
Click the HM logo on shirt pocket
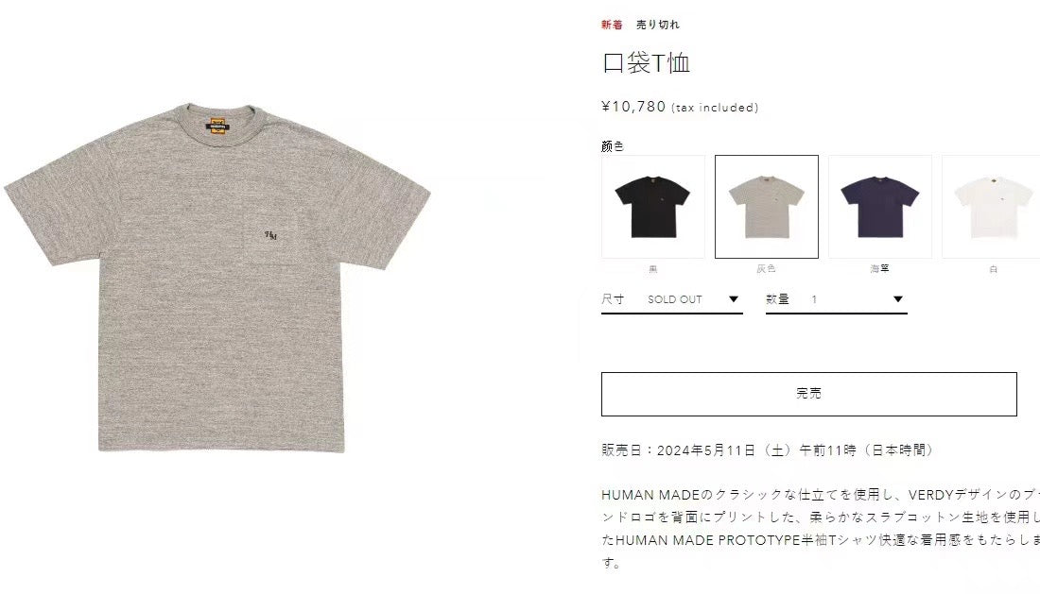coord(270,235)
